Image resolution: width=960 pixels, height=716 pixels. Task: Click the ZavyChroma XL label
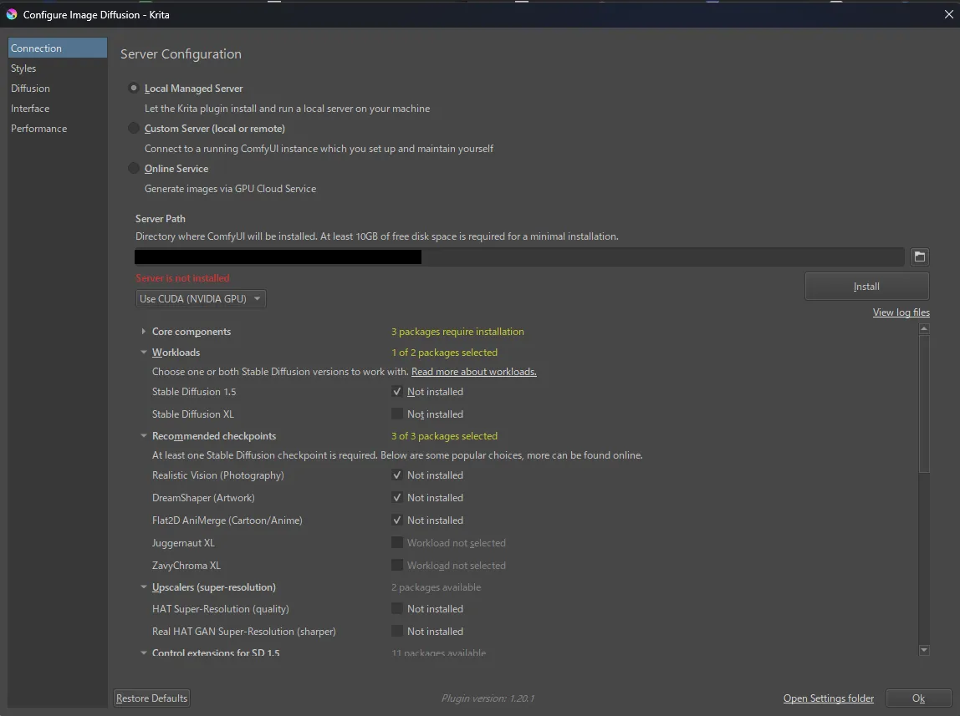click(x=186, y=566)
